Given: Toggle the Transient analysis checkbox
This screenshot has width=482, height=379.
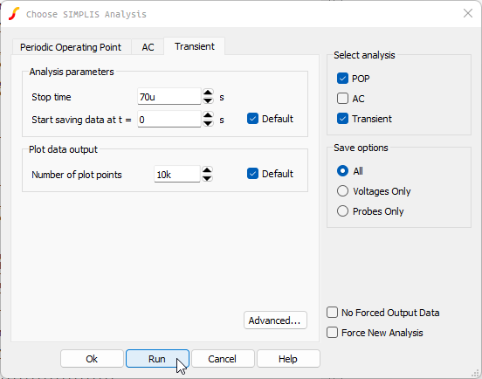Looking at the screenshot, I should 342,119.
